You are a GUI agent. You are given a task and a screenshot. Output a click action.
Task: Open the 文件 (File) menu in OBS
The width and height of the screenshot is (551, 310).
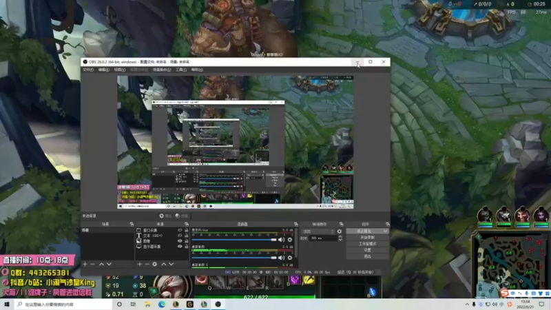click(x=88, y=70)
